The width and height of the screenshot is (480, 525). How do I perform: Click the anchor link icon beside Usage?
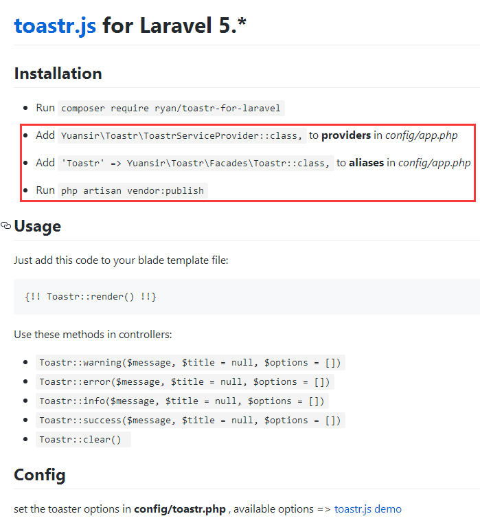5,225
